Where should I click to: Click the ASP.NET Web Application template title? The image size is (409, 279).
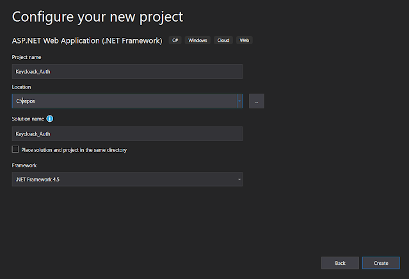[88, 40]
